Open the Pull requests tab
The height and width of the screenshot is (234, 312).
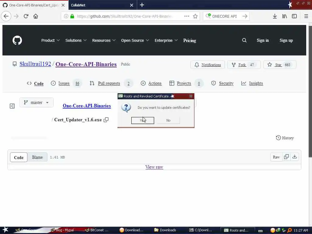point(111,83)
